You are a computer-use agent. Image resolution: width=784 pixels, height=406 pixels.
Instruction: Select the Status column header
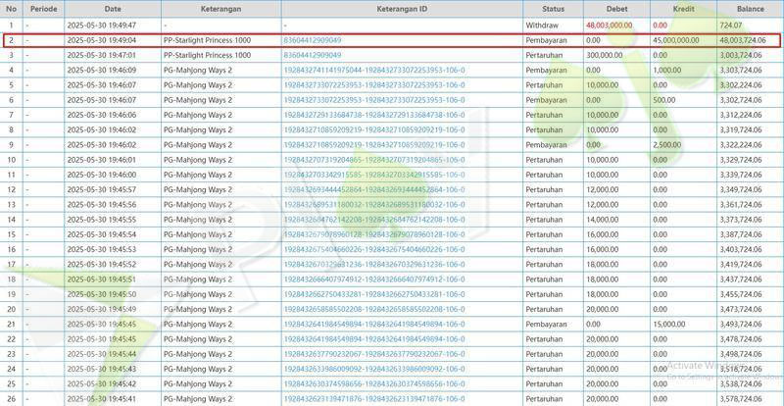click(x=551, y=8)
